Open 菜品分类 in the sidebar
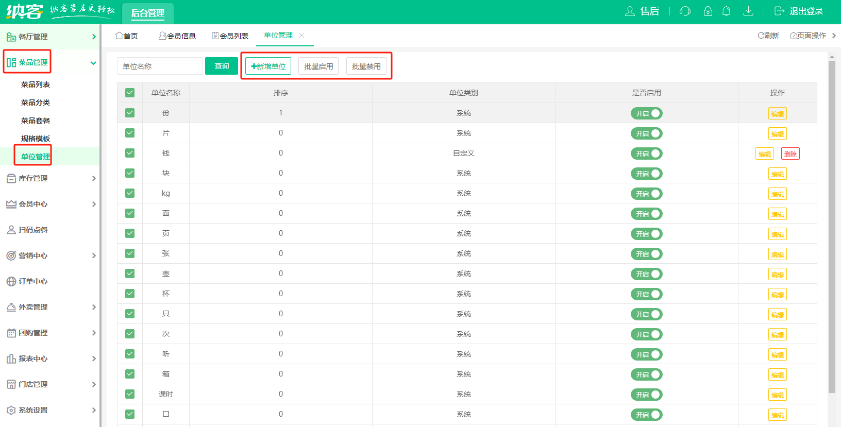 click(x=36, y=103)
